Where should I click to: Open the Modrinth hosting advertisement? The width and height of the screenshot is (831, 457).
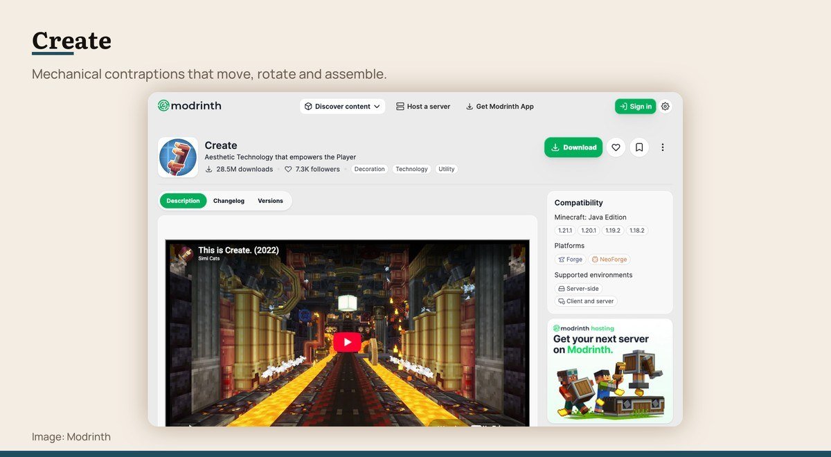tap(609, 370)
